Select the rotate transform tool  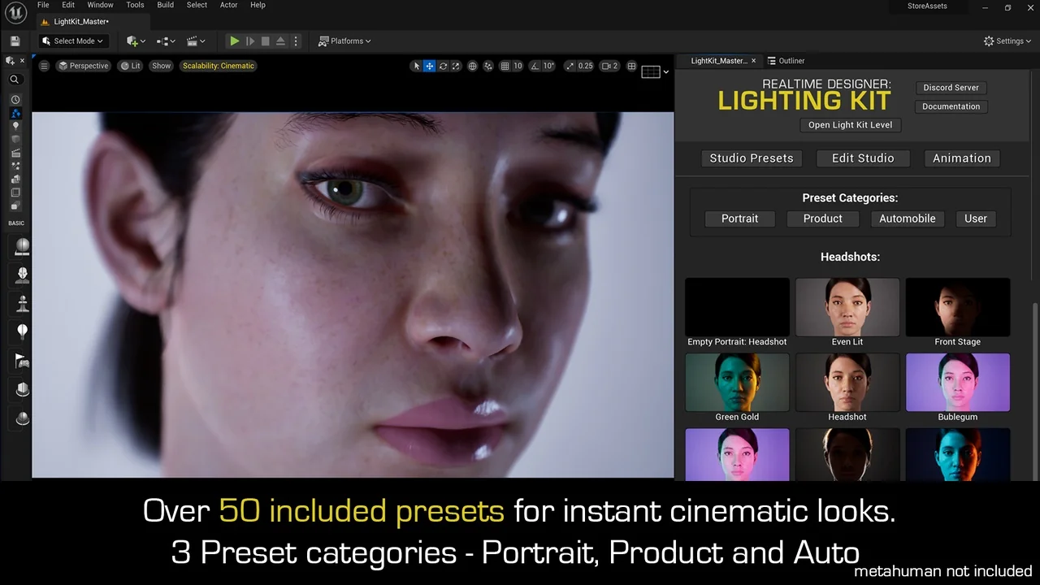pyautogui.click(x=443, y=66)
